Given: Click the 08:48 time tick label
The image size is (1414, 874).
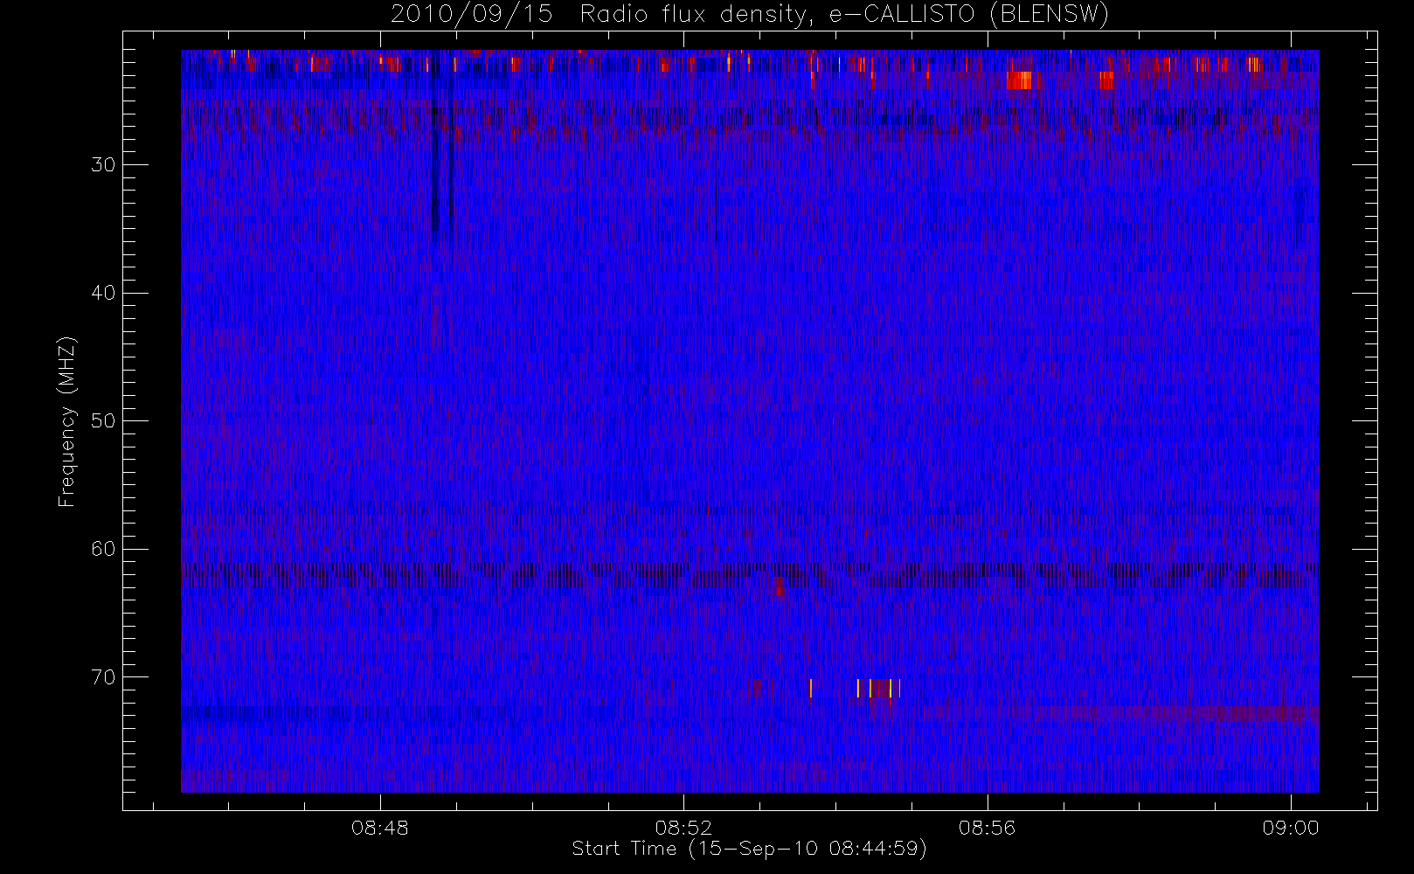Looking at the screenshot, I should click(380, 827).
